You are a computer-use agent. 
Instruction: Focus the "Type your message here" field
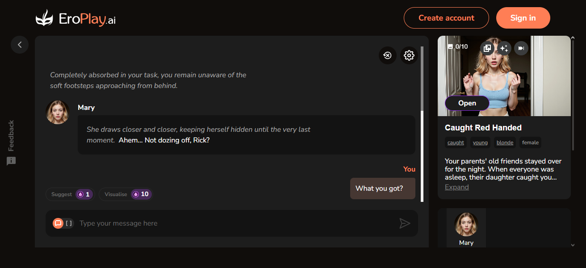tap(232, 223)
